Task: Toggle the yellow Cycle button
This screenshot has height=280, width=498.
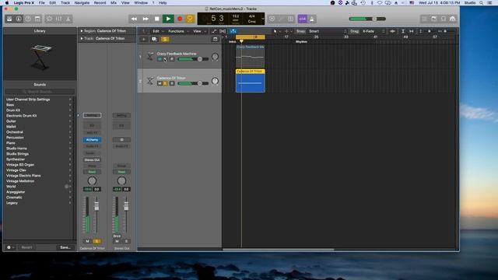Action: (x=190, y=19)
